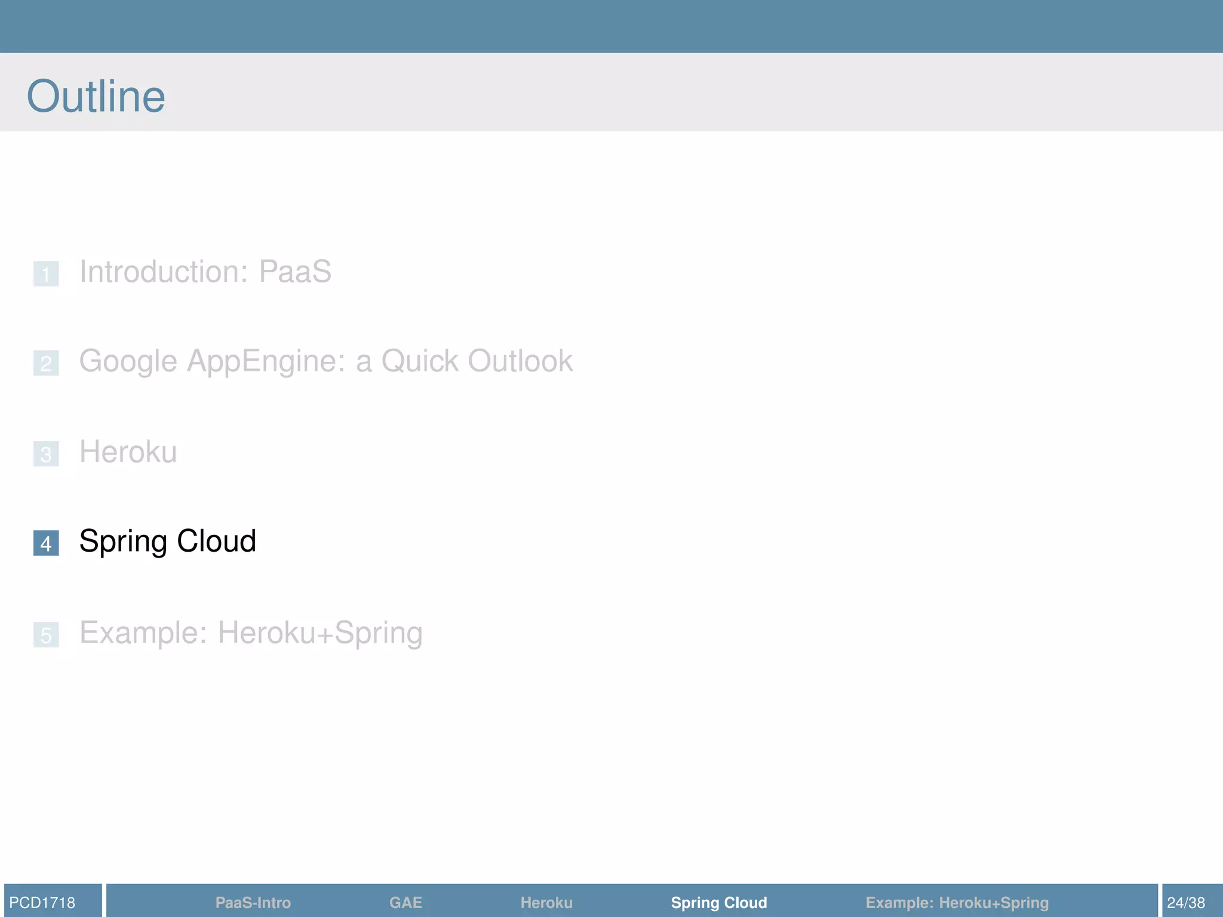
Task: Open the 'Introduction: PaaS' outline entry
Action: 205,272
